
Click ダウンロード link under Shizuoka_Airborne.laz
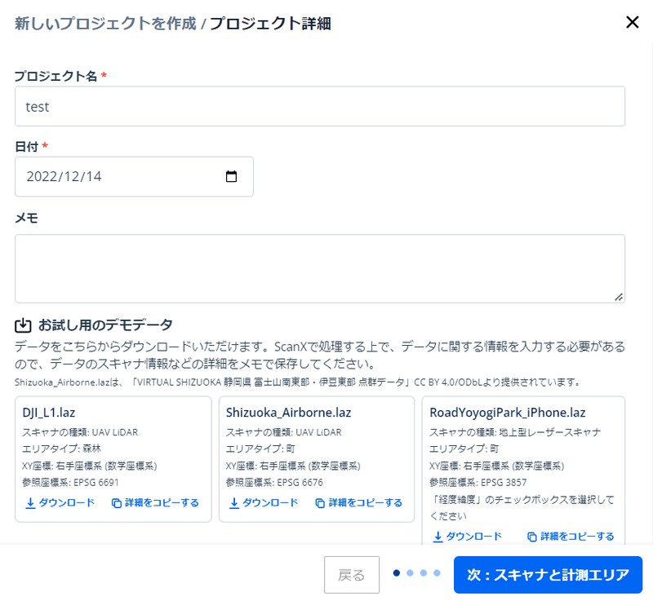point(264,503)
